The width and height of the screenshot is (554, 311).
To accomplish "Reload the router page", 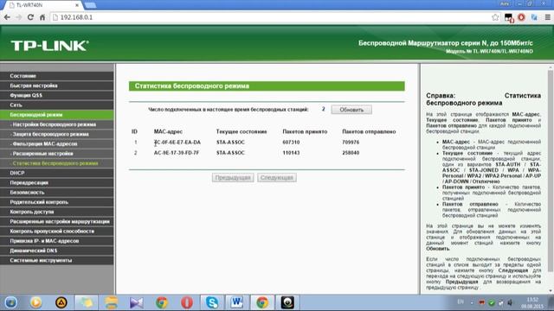I will pyautogui.click(x=30, y=17).
